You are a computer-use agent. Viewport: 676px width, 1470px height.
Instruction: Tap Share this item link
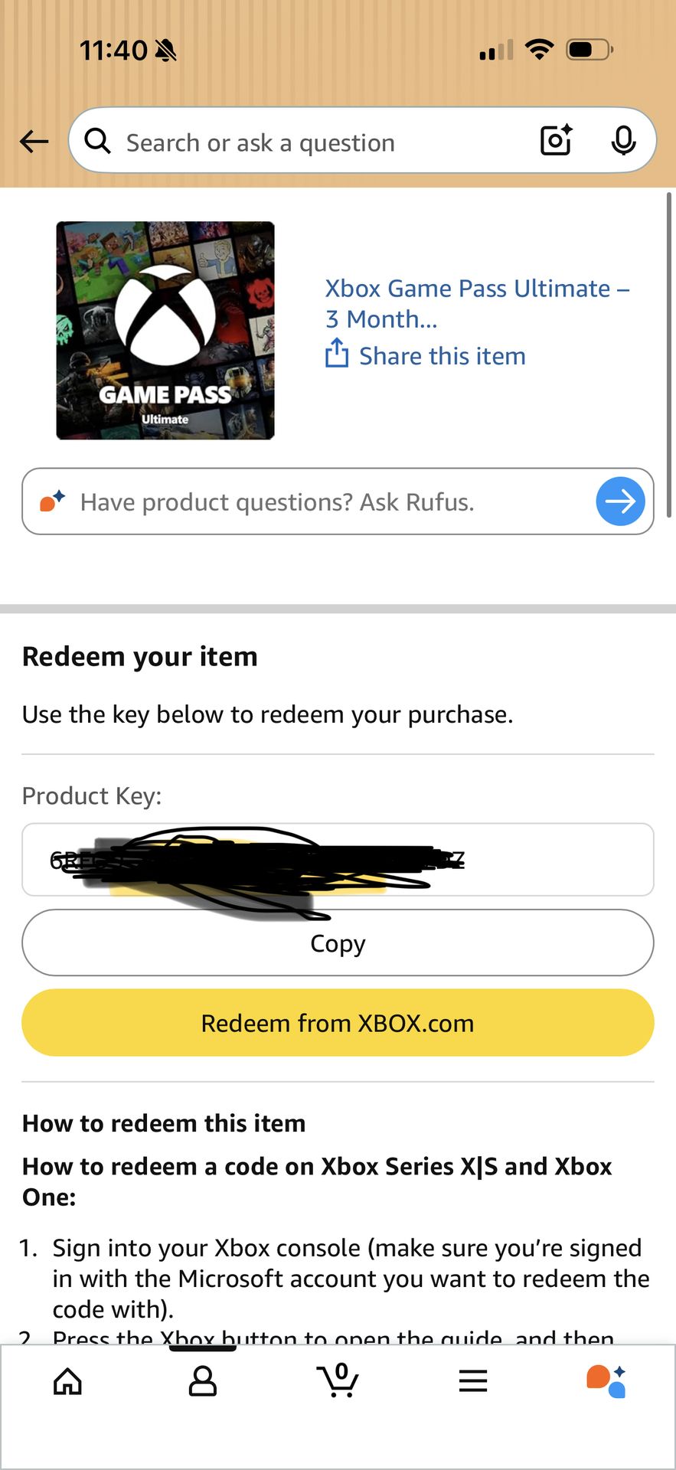click(x=442, y=356)
